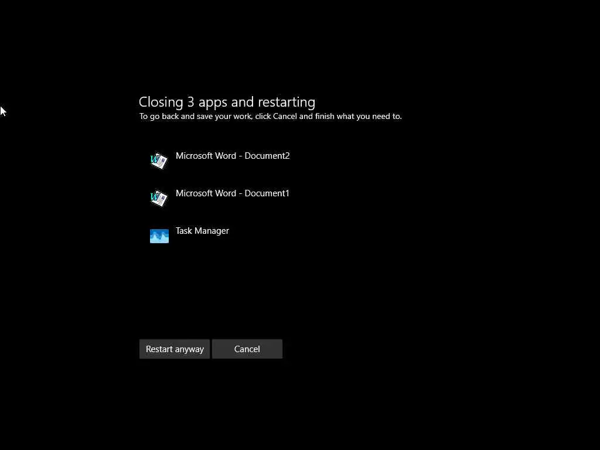Image resolution: width=600 pixels, height=450 pixels.
Task: Click the Task Manager label
Action: click(202, 231)
